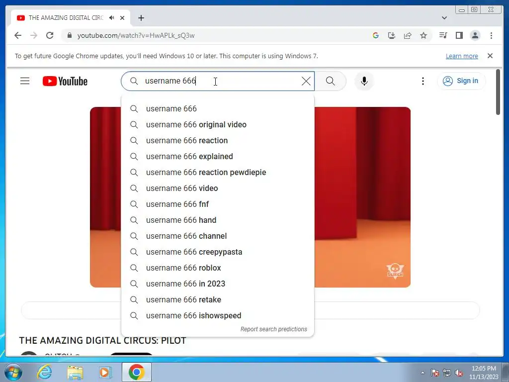Click the taskbar clock 12:05 PM

pos(484,373)
